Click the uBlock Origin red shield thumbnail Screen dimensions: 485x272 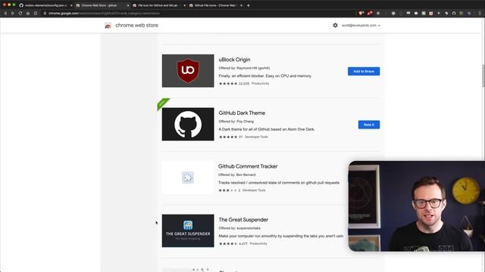(x=188, y=71)
